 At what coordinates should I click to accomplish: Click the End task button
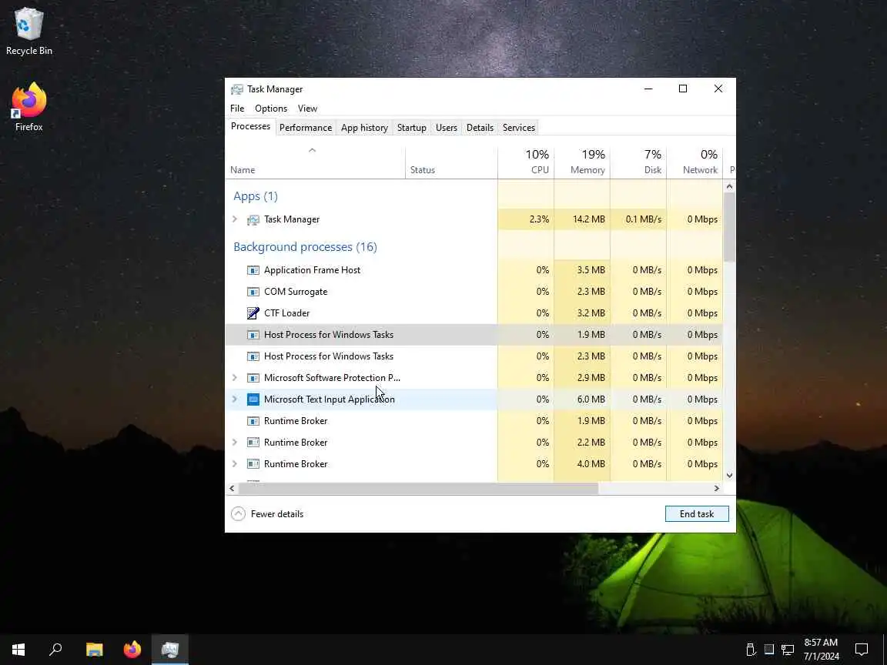pos(697,514)
